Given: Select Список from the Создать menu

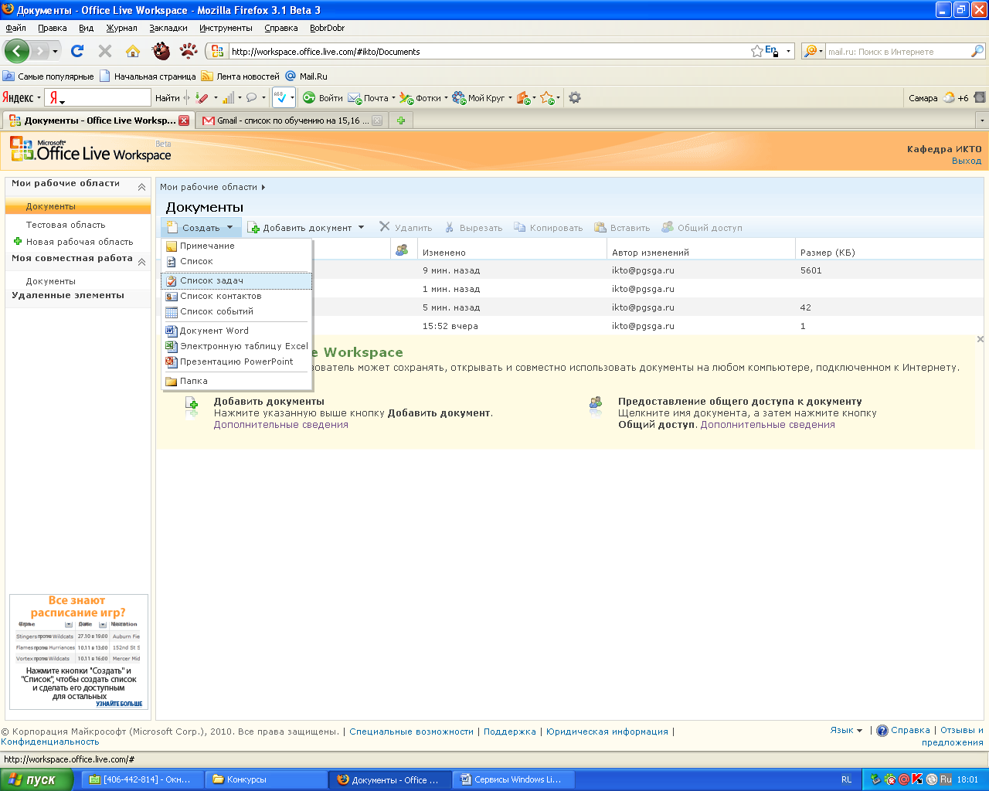Looking at the screenshot, I should coord(236,261).
